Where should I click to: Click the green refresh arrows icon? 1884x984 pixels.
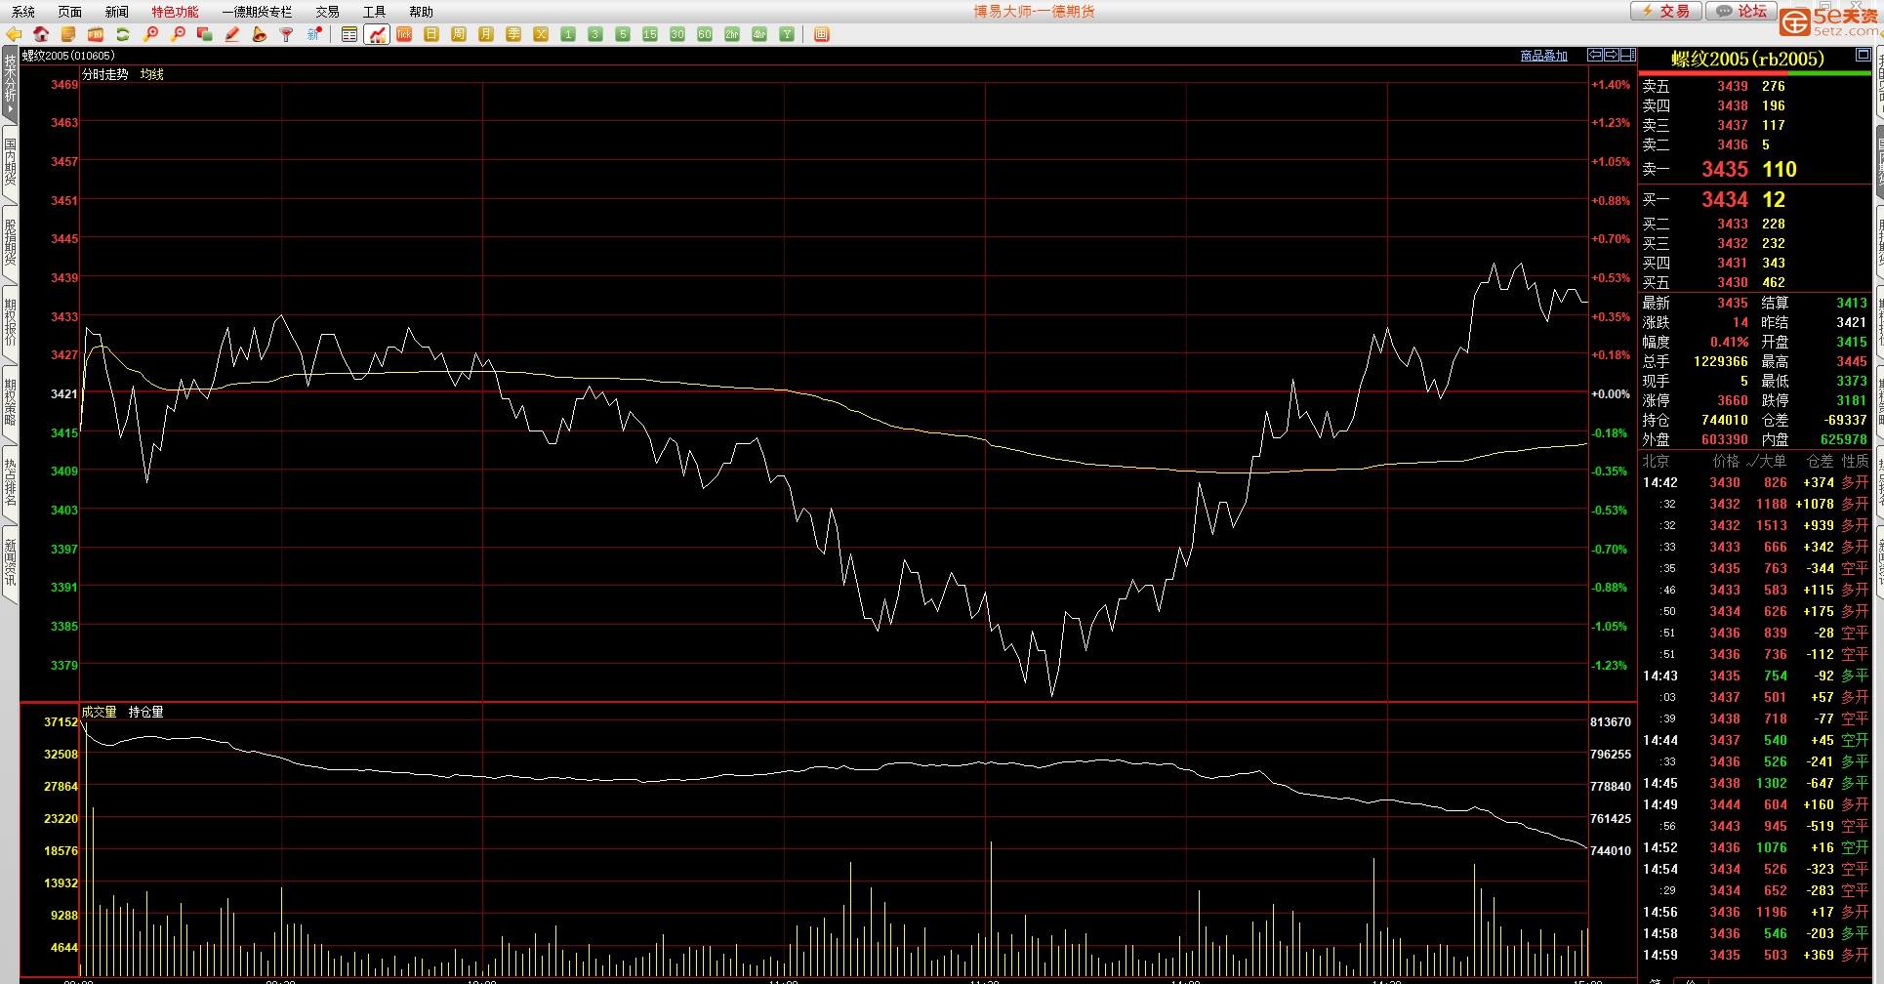pyautogui.click(x=123, y=34)
